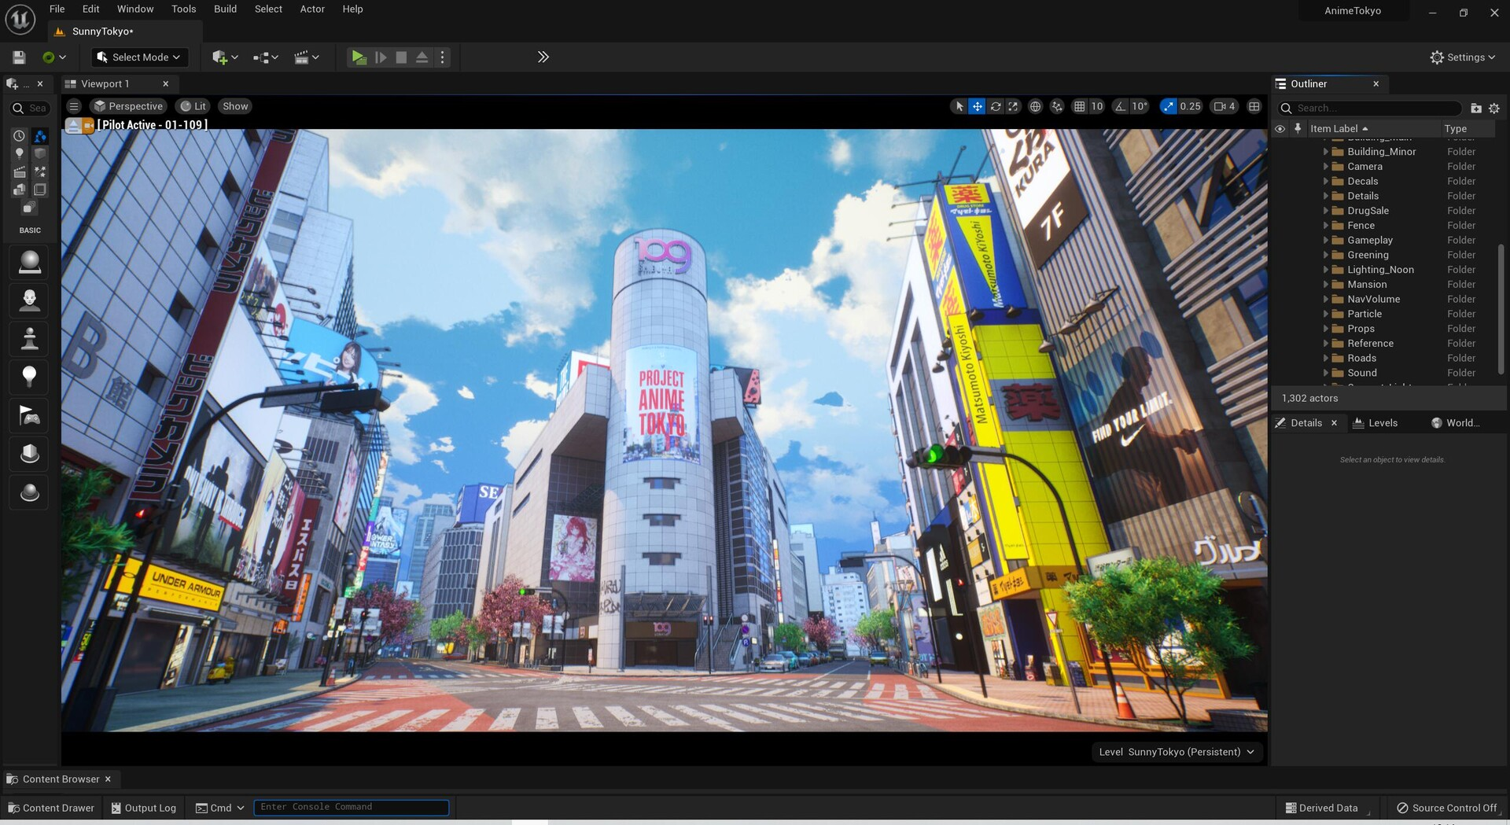Open the play options three-dot menu
Image resolution: width=1510 pixels, height=825 pixels.
[x=442, y=57]
